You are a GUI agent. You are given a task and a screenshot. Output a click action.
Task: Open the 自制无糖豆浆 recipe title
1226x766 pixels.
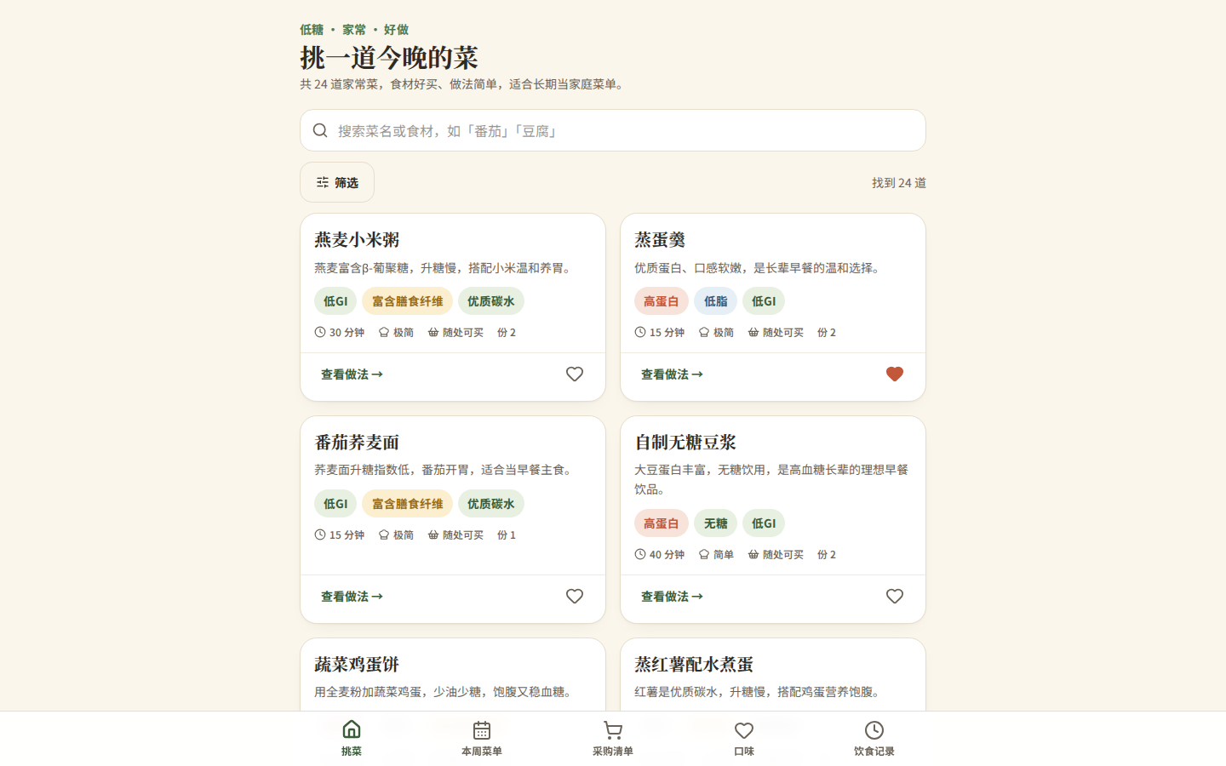[x=685, y=443]
